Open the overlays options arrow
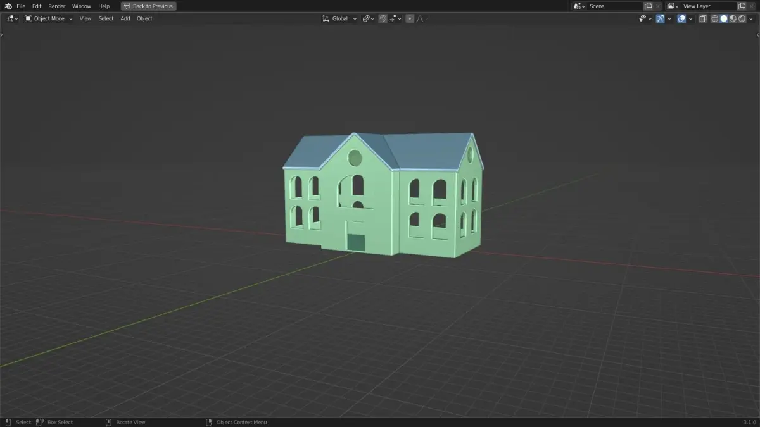The image size is (760, 427). (x=690, y=18)
